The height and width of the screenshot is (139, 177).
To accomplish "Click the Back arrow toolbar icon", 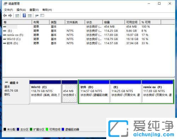I will point(5,16).
